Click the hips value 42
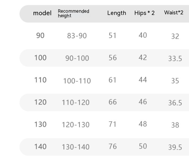 tap(143, 57)
